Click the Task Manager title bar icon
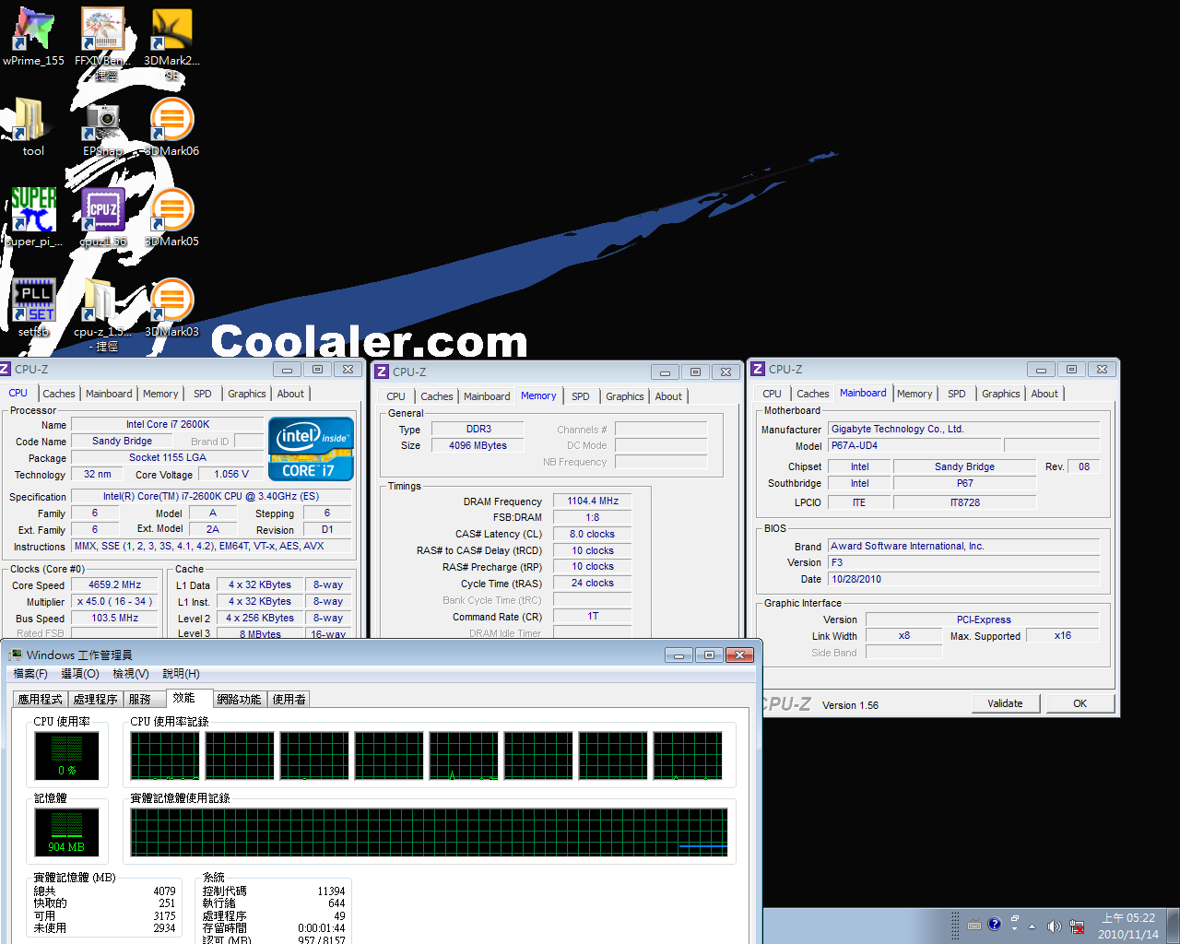 16,655
